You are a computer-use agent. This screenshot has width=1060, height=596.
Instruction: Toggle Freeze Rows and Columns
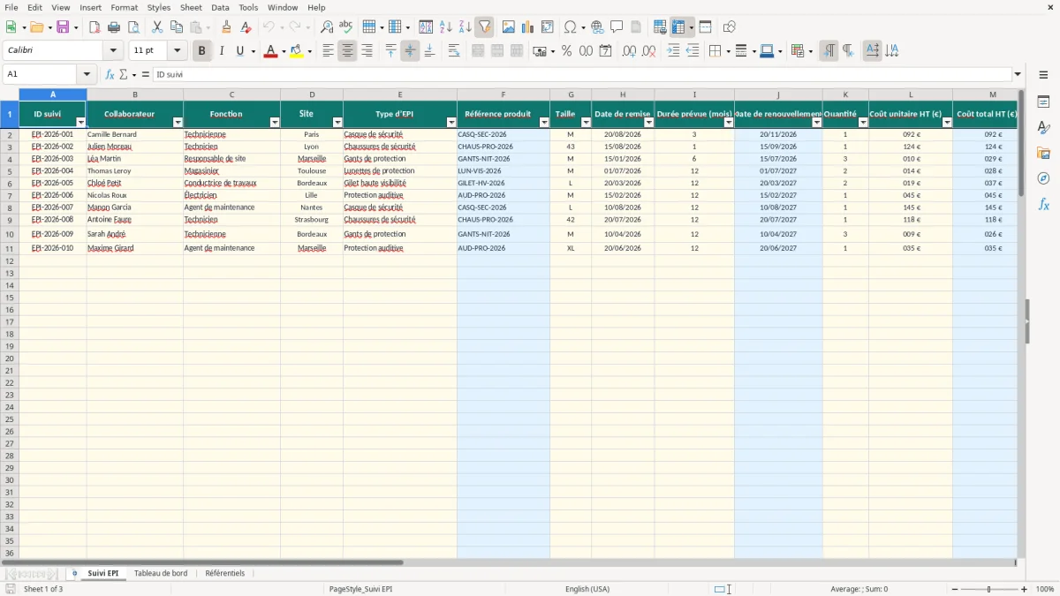tap(678, 27)
